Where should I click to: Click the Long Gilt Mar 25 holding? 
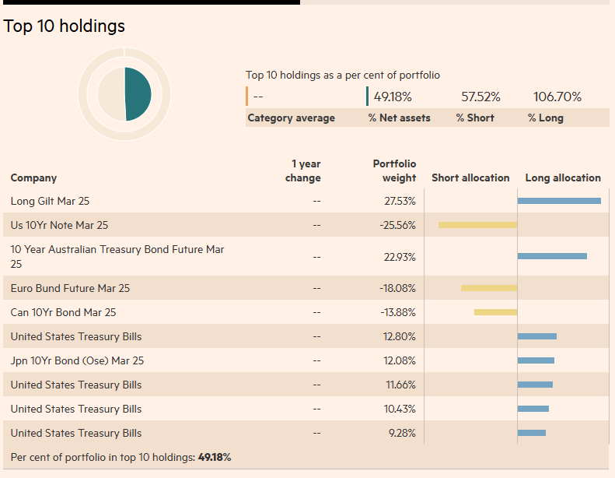click(x=50, y=201)
